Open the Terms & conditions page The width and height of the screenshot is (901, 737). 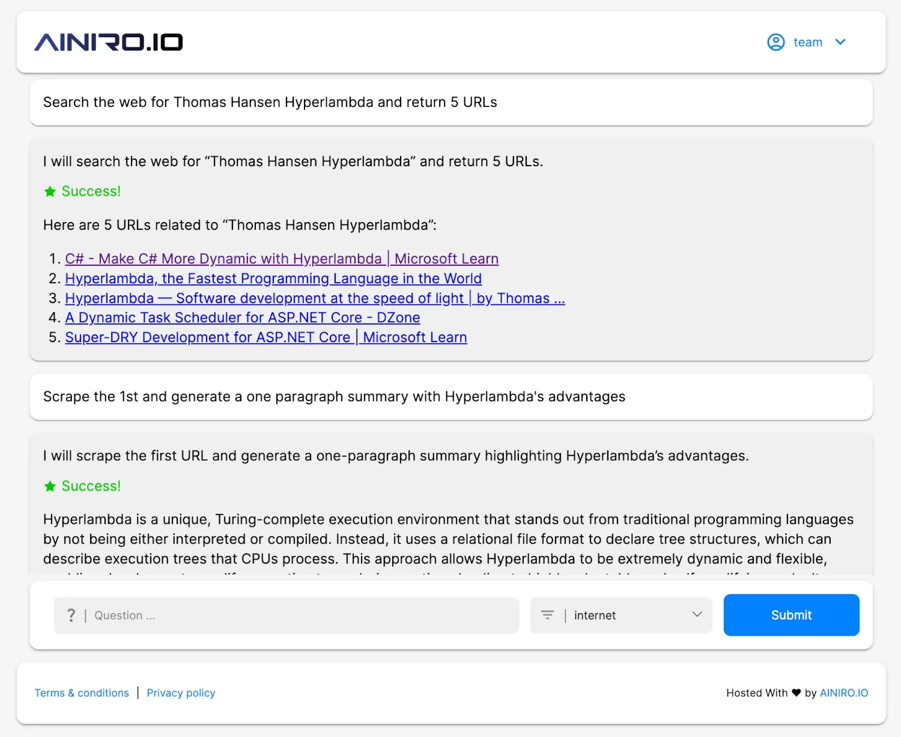coord(82,693)
